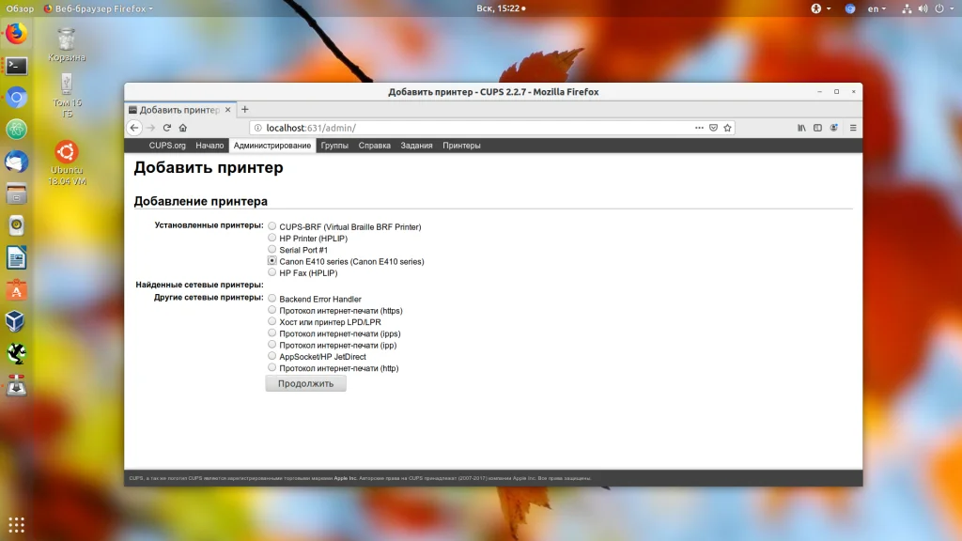Image resolution: width=962 pixels, height=541 pixels.
Task: Open the network indicator in top panel
Action: tap(907, 8)
